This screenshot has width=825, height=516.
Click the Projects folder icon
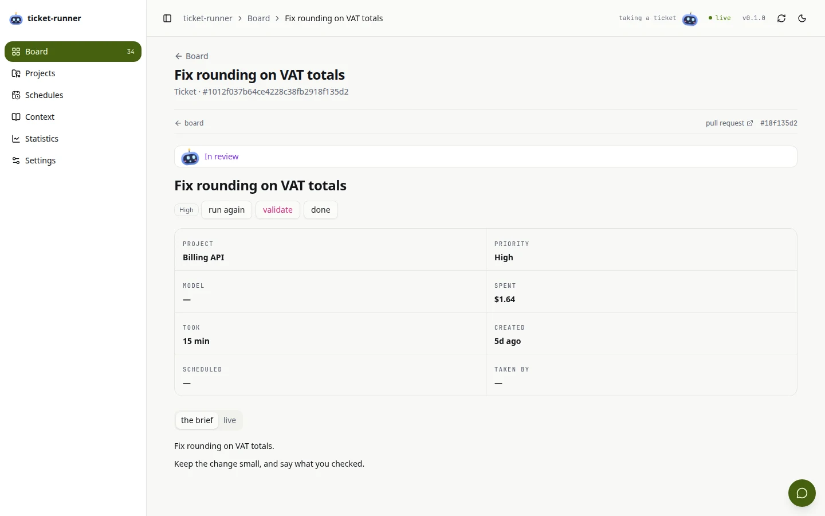tap(16, 73)
